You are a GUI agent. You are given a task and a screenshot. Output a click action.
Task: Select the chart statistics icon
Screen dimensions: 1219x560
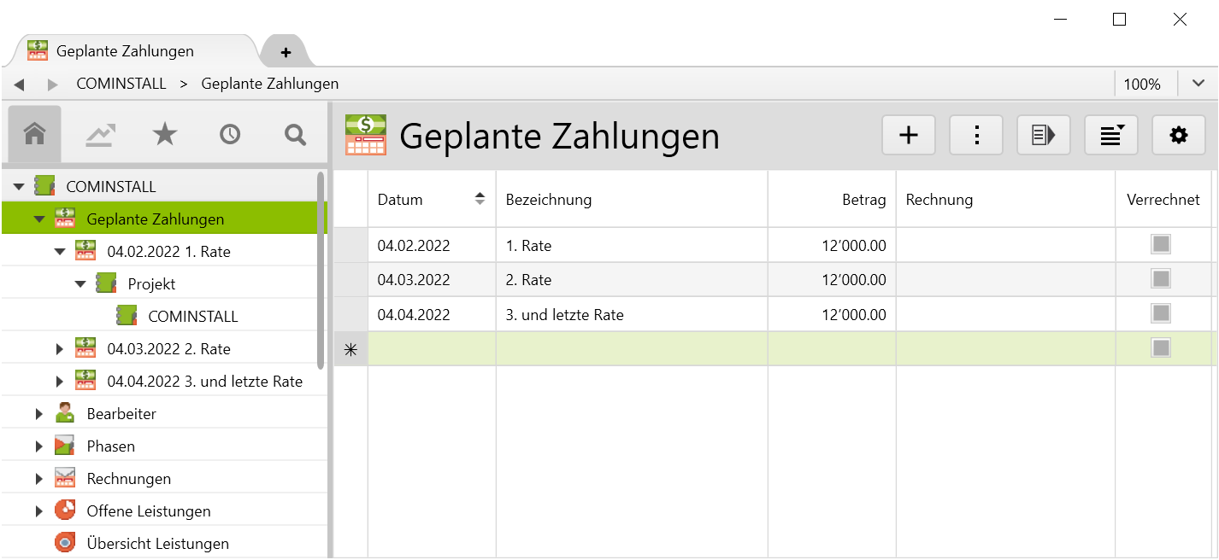100,134
